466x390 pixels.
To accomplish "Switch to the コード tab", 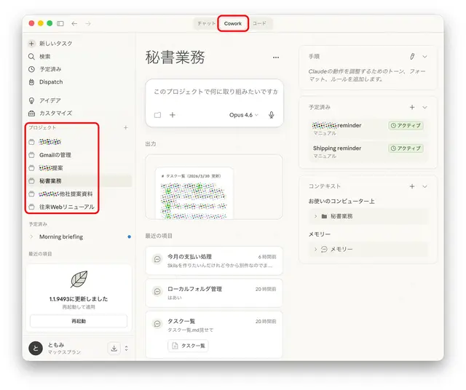I will 259,23.
